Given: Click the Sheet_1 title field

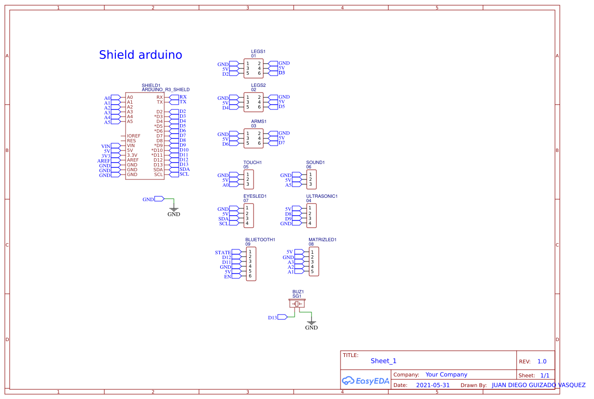Looking at the screenshot, I should [x=383, y=361].
